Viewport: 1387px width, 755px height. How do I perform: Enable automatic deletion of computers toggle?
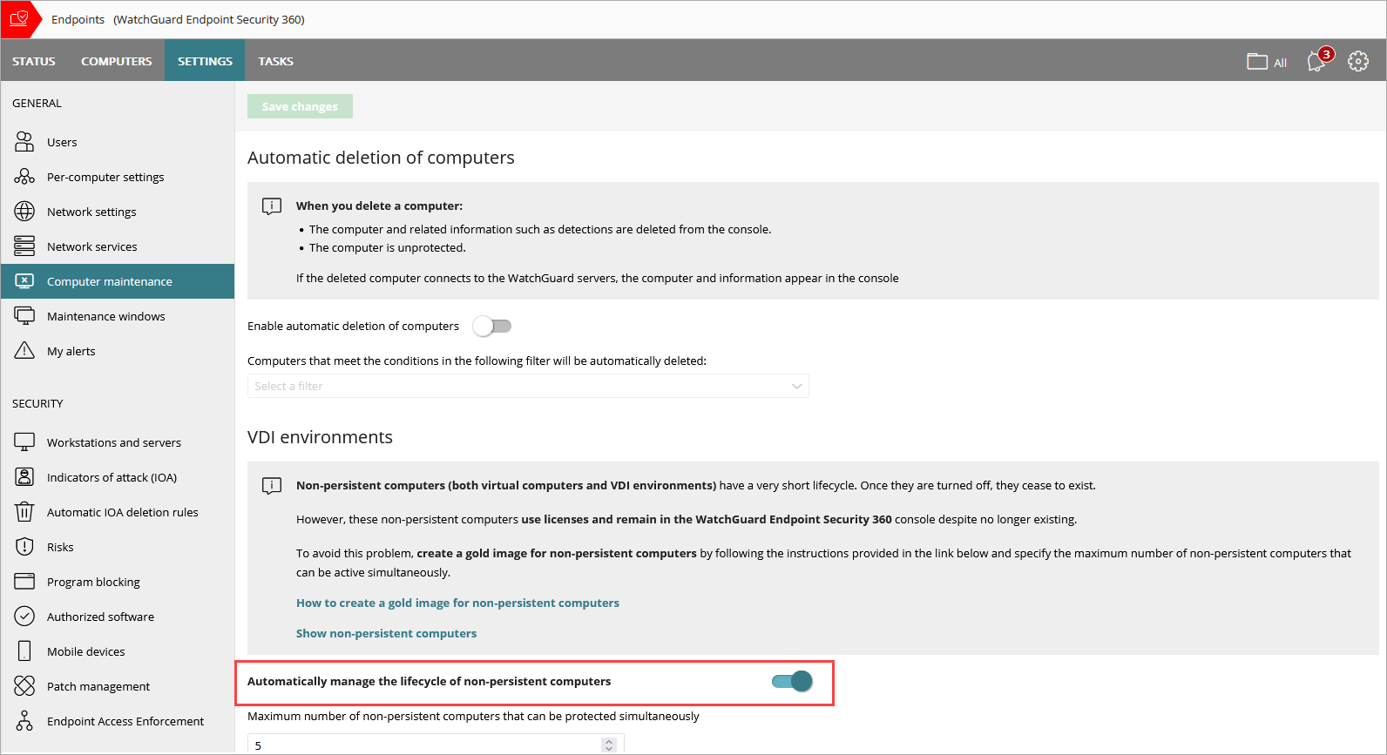[492, 327]
